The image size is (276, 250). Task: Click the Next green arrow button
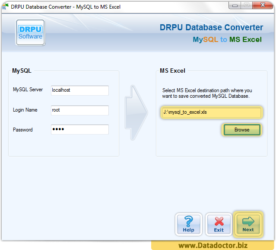tap(248, 224)
